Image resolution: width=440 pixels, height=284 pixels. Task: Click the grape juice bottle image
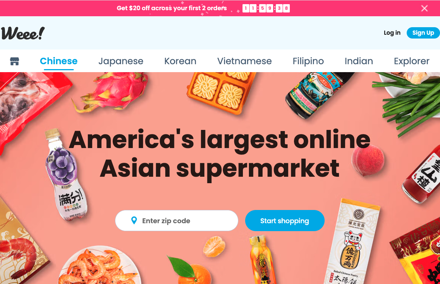66,174
